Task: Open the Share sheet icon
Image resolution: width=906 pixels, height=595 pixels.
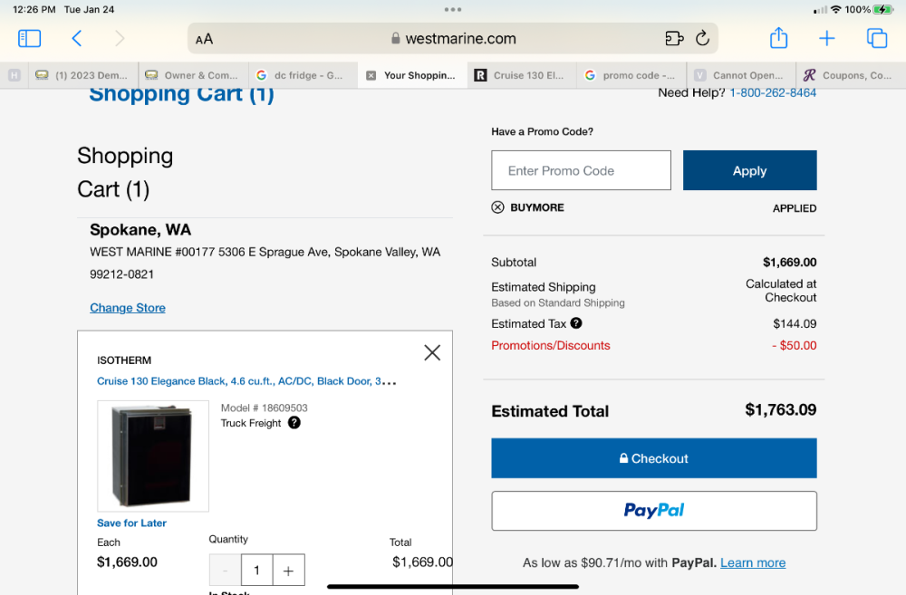Action: (x=778, y=38)
